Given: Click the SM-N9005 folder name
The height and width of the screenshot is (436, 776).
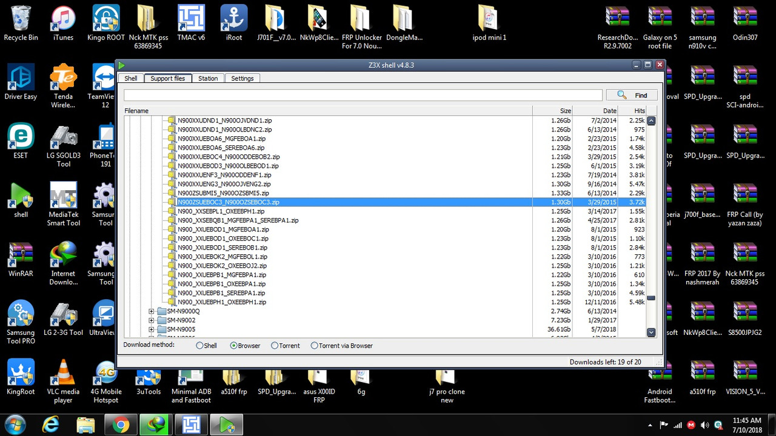Looking at the screenshot, I should [x=181, y=329].
